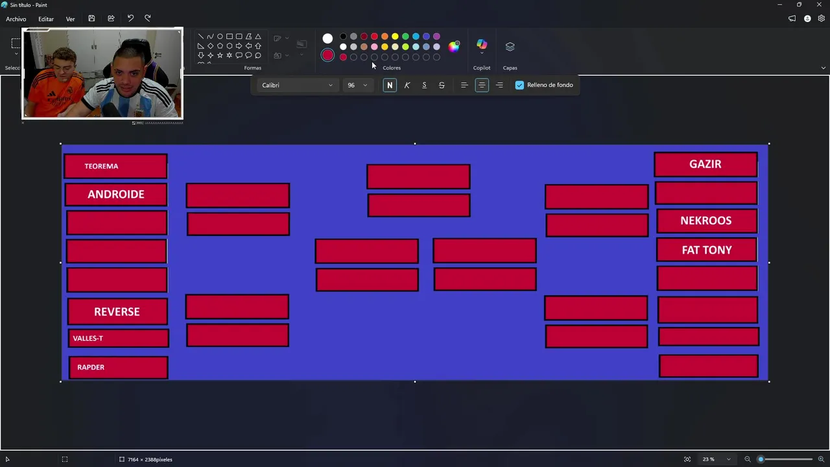Select the Curve shape
830x467 pixels.
[210, 36]
